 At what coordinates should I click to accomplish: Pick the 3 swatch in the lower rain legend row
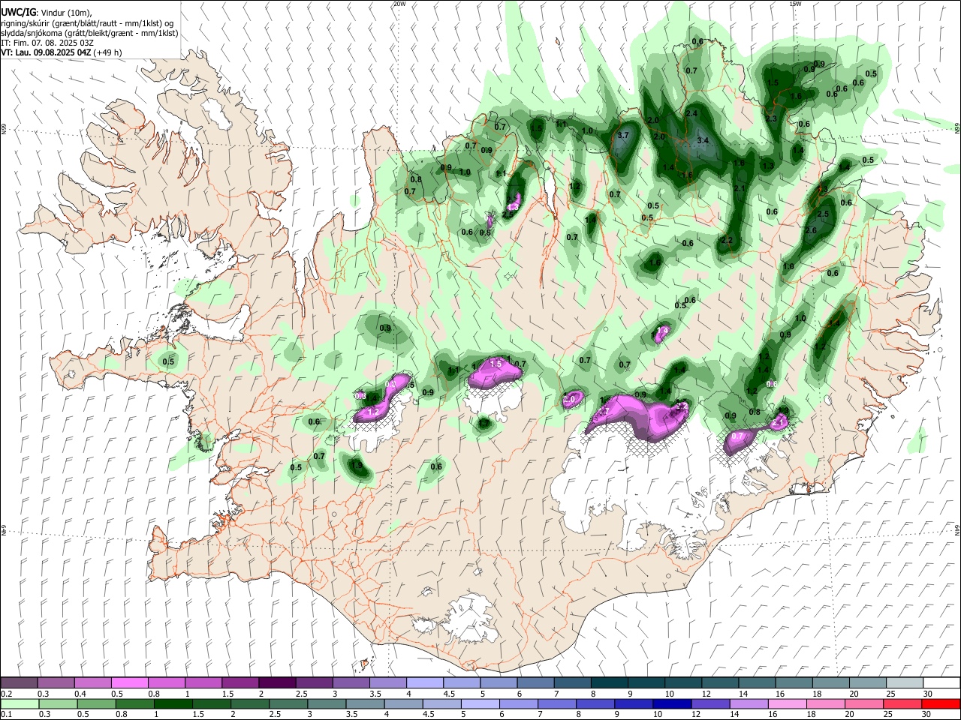(327, 703)
